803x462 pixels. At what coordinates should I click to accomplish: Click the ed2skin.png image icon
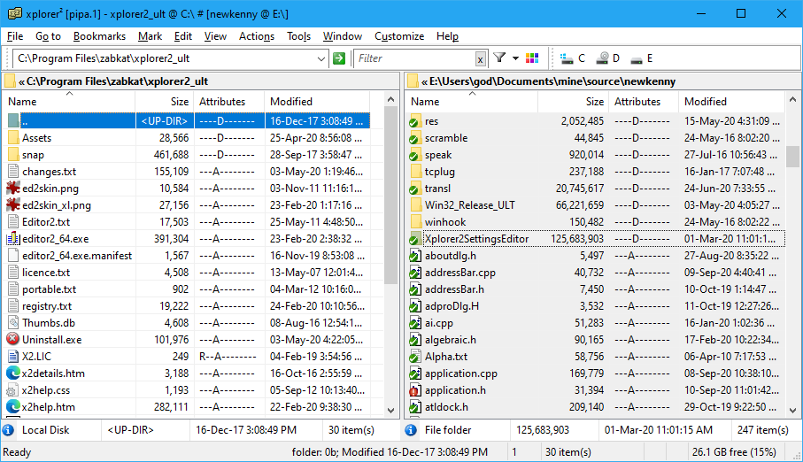point(13,188)
